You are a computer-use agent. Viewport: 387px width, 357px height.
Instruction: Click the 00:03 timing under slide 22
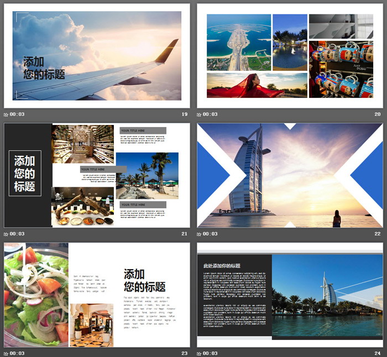point(211,234)
